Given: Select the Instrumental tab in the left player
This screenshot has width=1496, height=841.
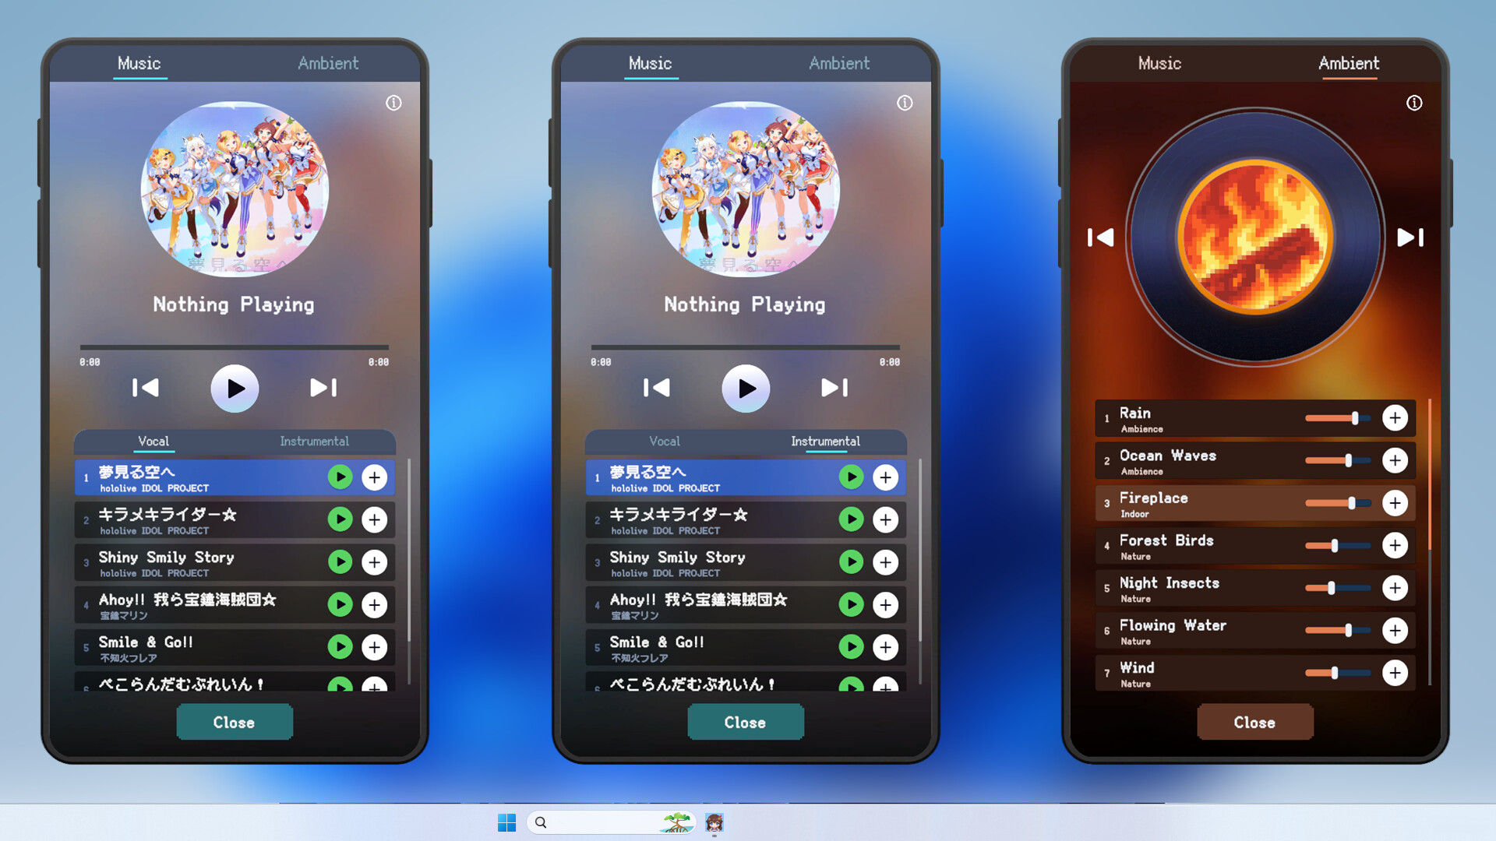Looking at the screenshot, I should pos(314,441).
